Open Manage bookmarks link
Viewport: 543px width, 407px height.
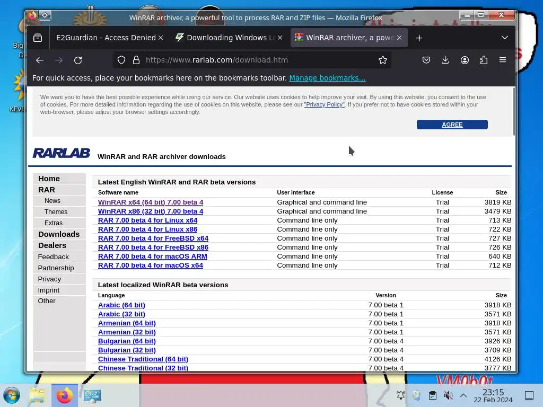(327, 78)
